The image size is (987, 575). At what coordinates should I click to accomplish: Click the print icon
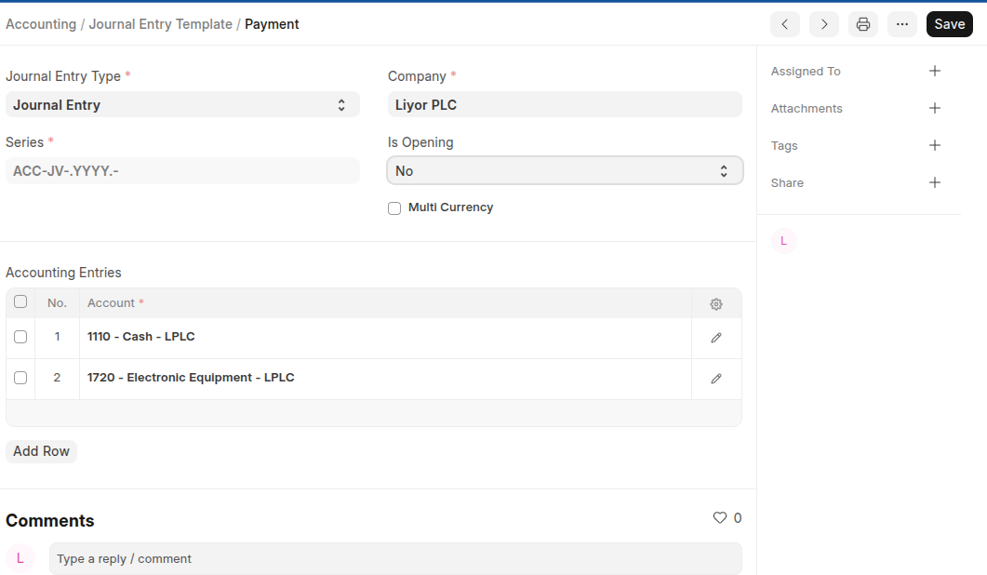(x=862, y=24)
